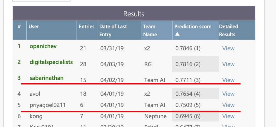Open View link for kong

click(228, 116)
